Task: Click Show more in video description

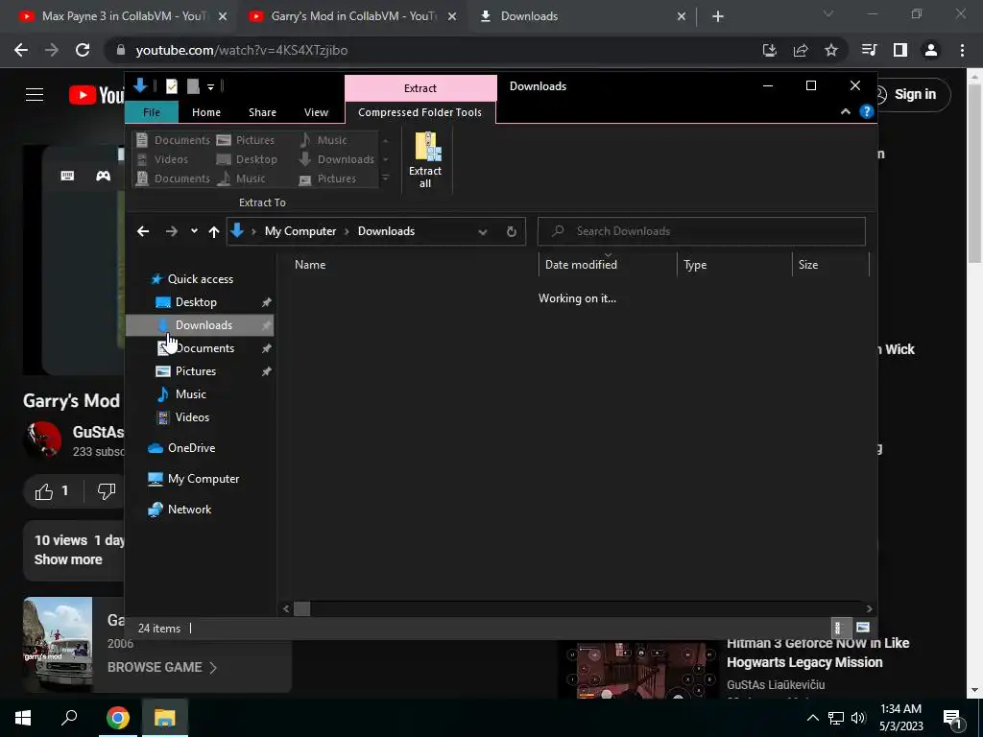Action: [68, 559]
